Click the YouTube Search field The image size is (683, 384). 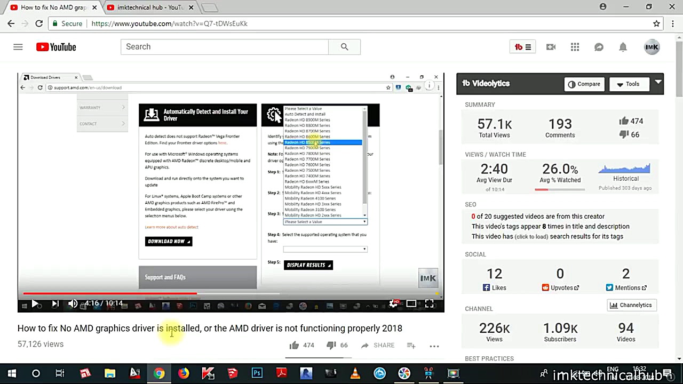tap(224, 47)
